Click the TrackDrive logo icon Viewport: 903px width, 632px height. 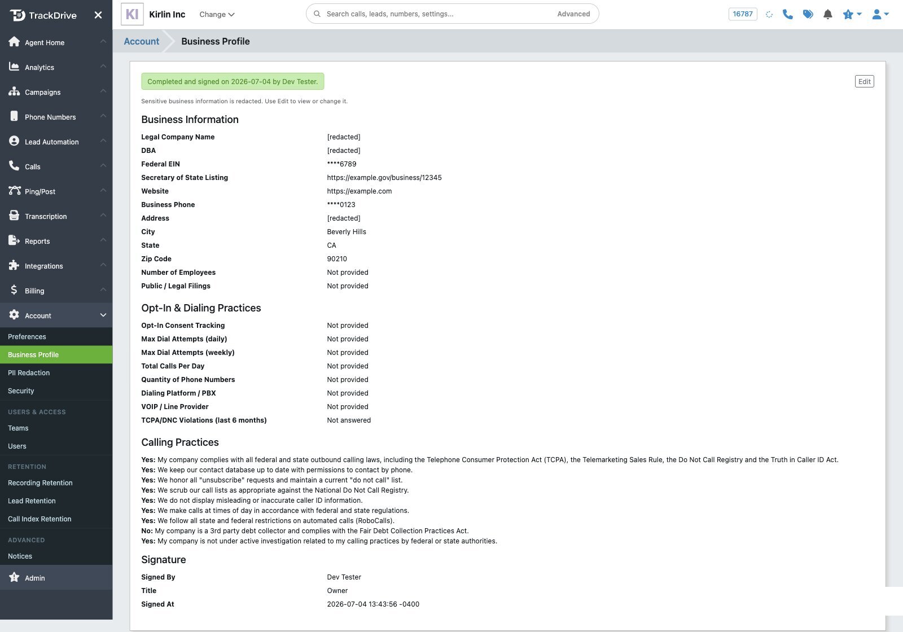[x=17, y=15]
